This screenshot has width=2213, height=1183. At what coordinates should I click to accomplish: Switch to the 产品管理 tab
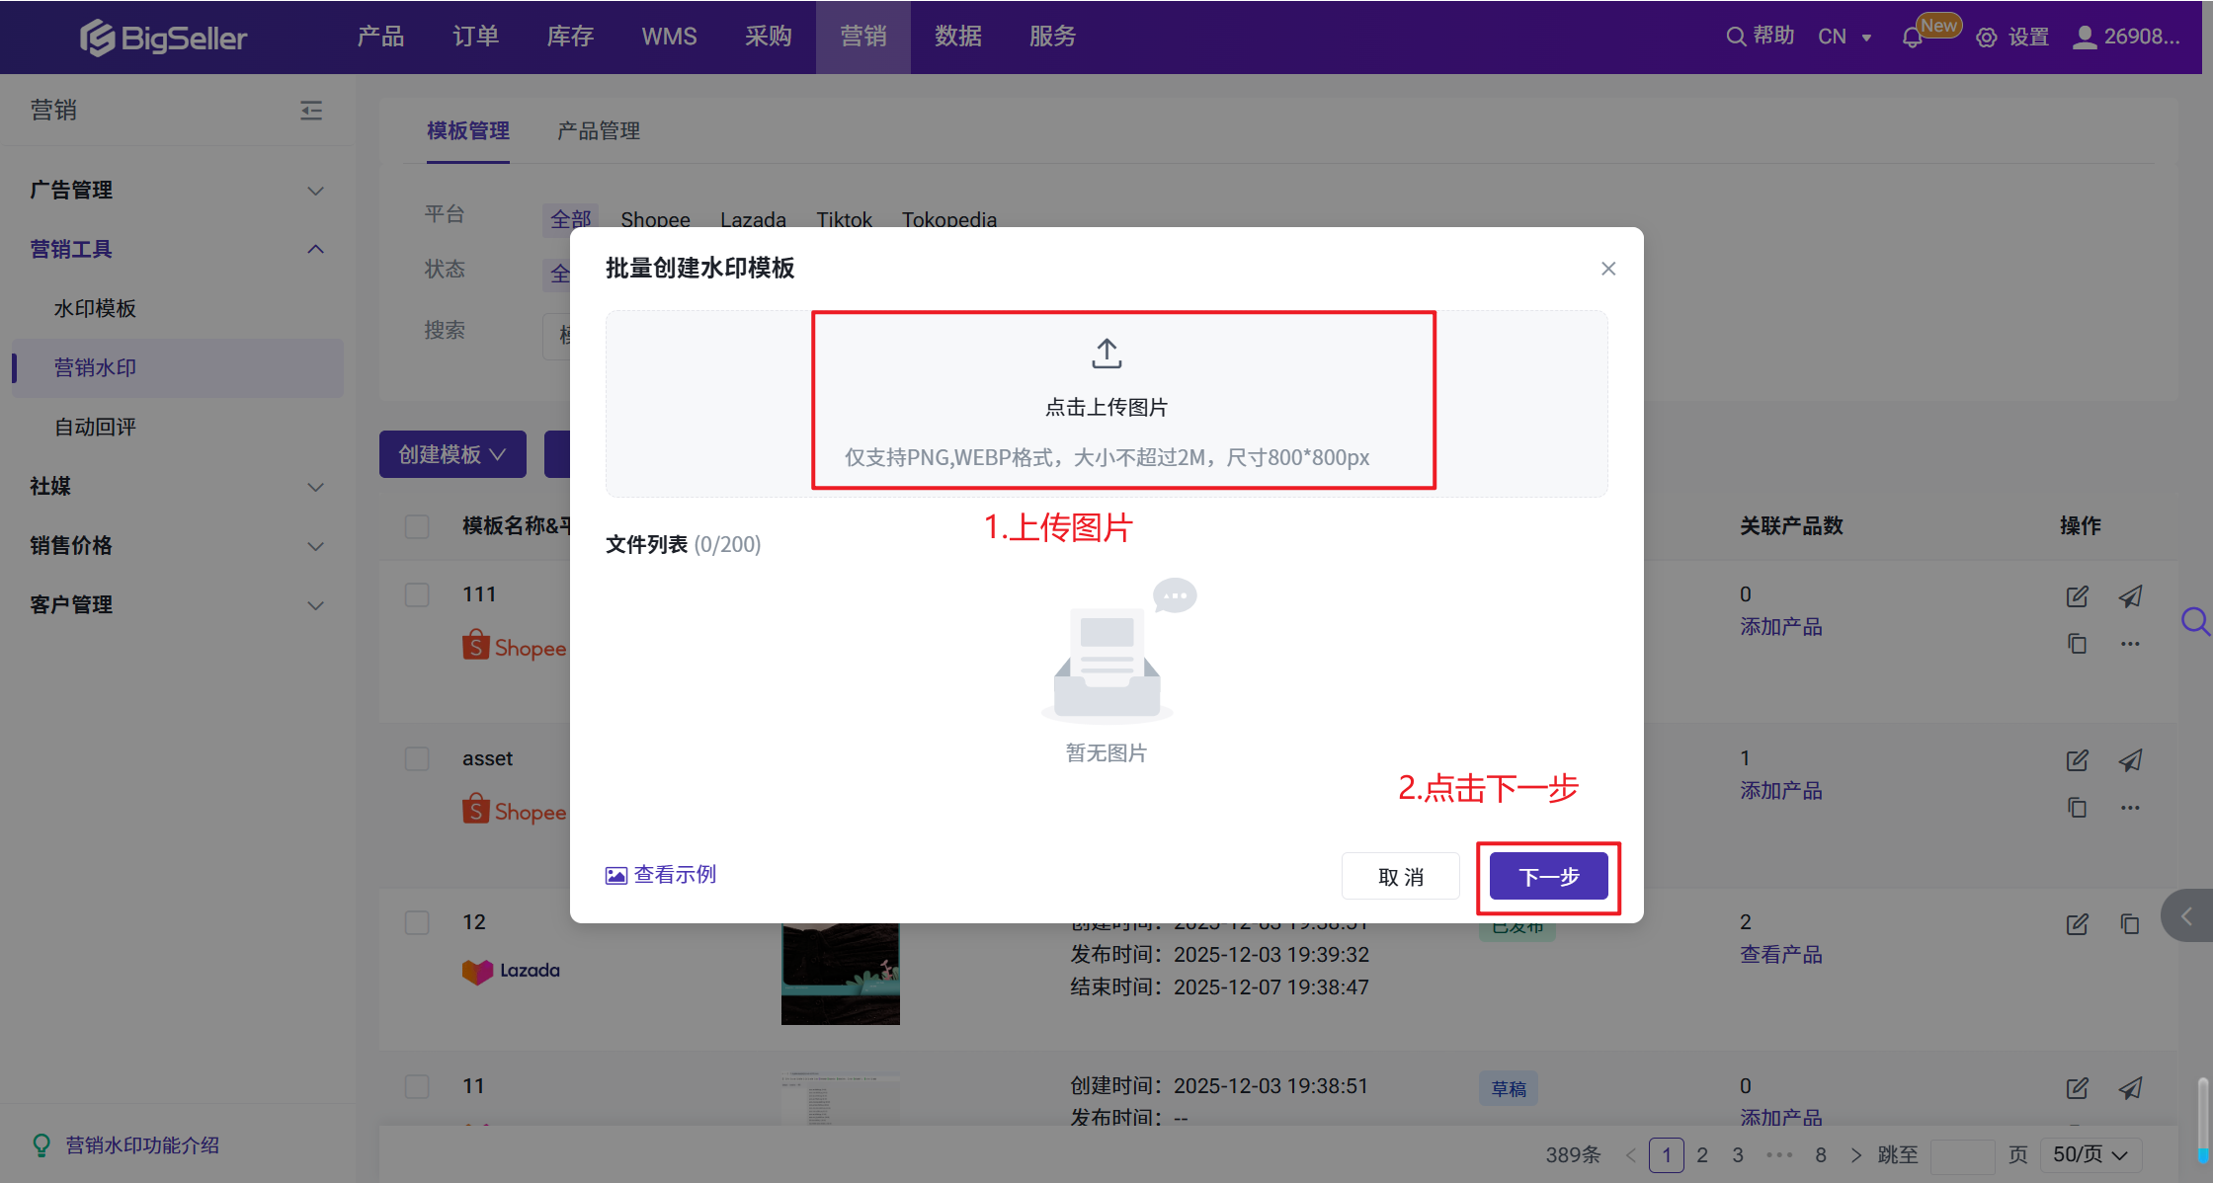598,130
